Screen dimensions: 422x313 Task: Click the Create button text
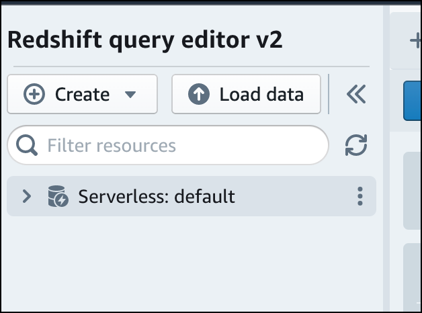click(82, 95)
